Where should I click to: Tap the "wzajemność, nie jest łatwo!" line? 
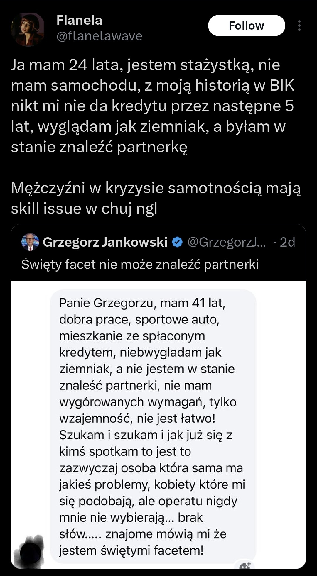[x=137, y=419]
